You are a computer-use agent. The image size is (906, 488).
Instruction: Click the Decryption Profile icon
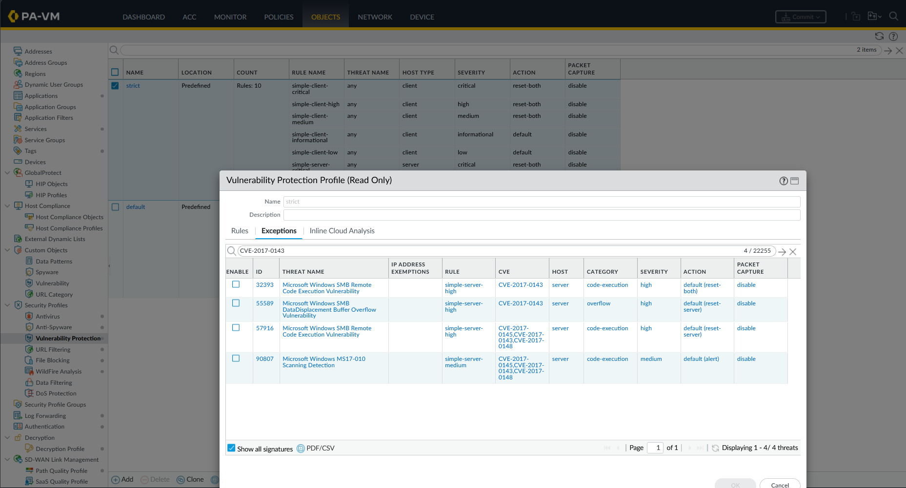click(x=29, y=449)
